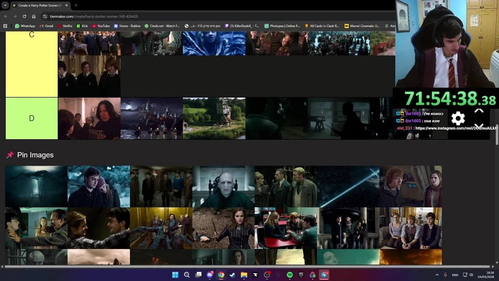The image size is (499, 281).
Task: Open overlay settings gear icon
Action: coord(458,118)
